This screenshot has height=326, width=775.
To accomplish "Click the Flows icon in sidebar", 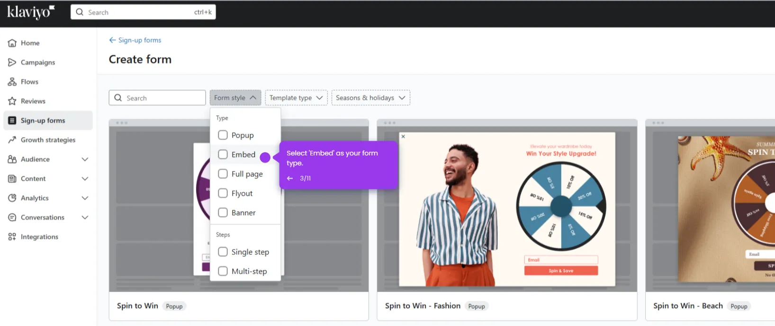I will pyautogui.click(x=12, y=82).
